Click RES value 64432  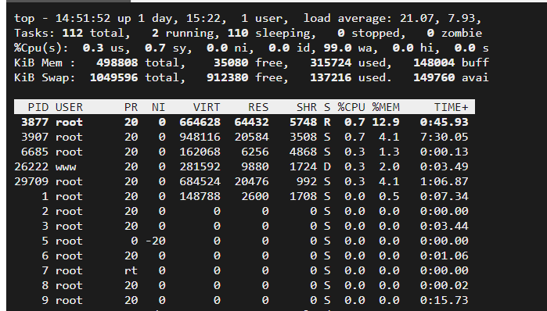click(x=251, y=122)
